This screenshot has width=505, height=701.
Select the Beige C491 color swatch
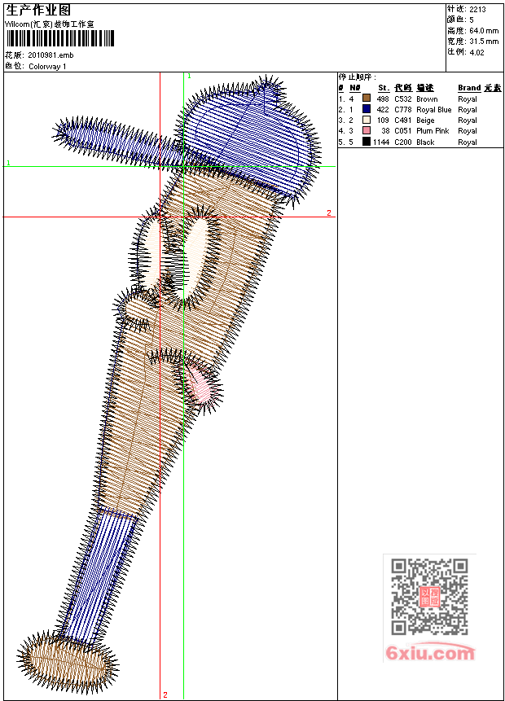pos(367,120)
